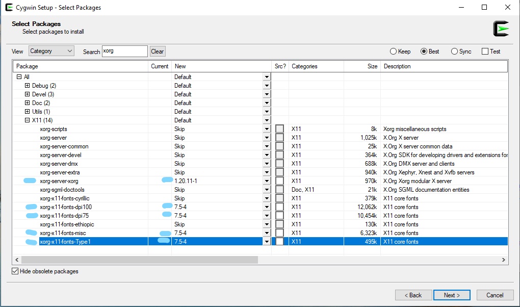Click 'X.Org Xorg modular X server' description
The height and width of the screenshot is (307, 520).
click(x=418, y=181)
